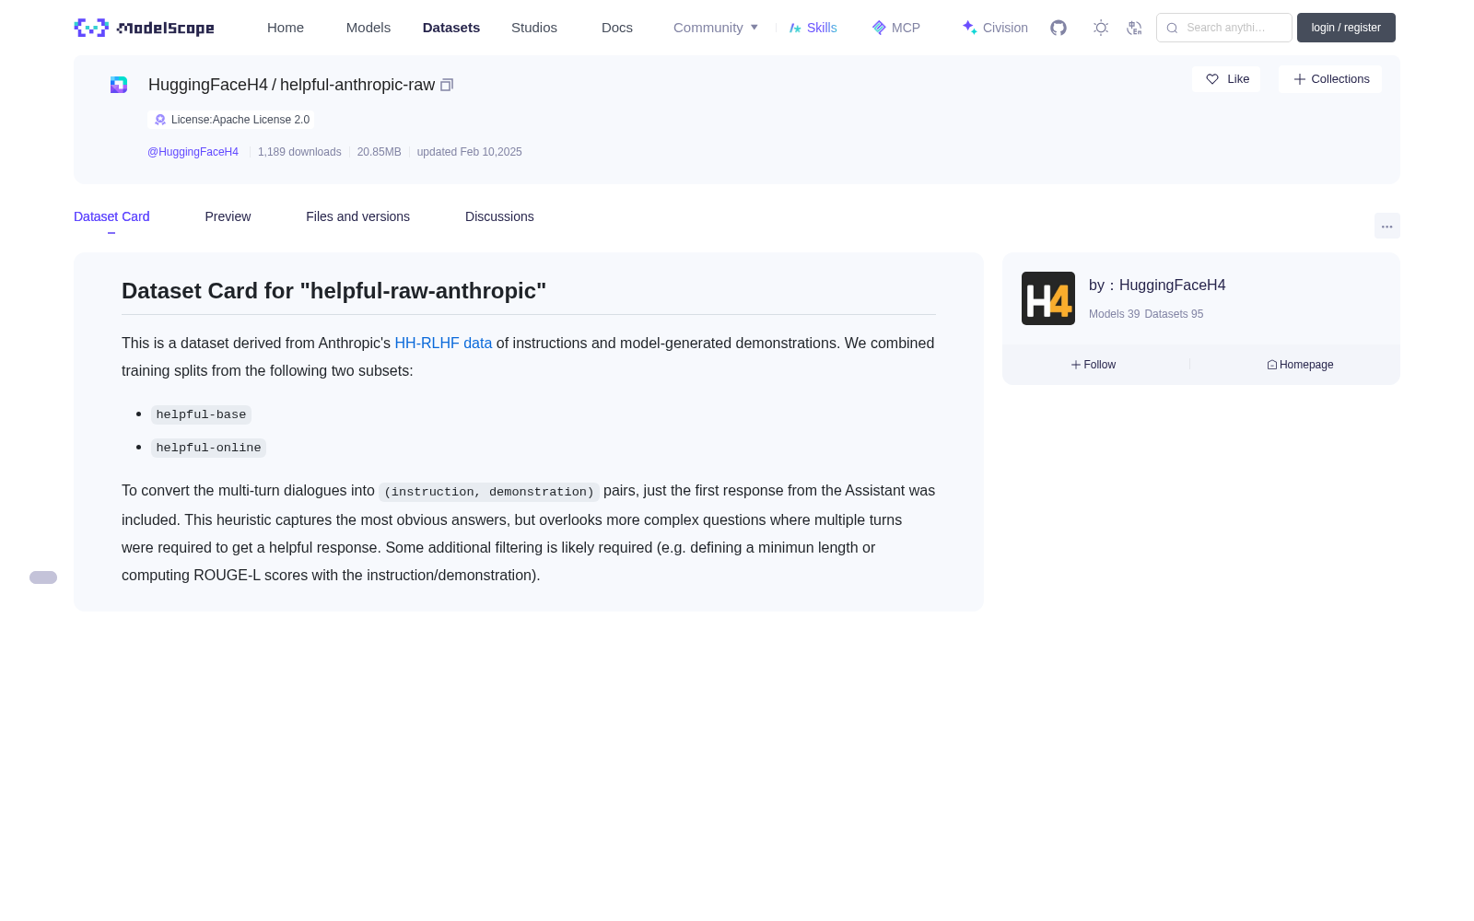Open the Docs page

coord(617,28)
